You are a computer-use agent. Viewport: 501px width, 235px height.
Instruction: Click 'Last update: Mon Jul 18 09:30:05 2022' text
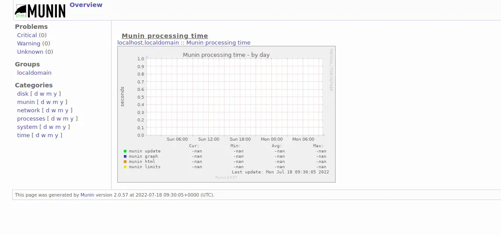[280, 172]
